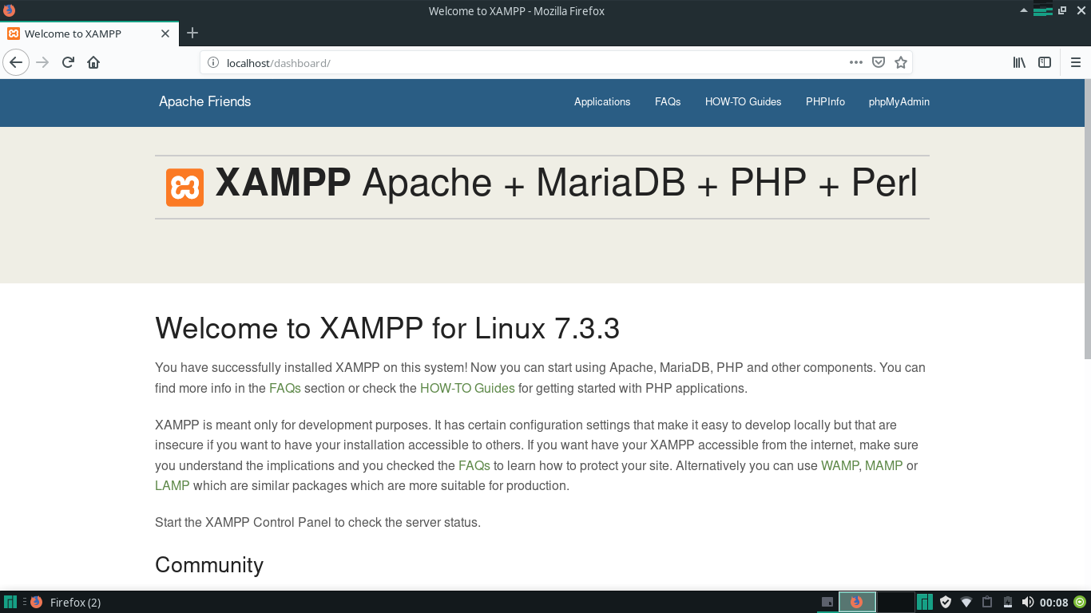Switch to the Firefox workspace in the pager
This screenshot has height=613, width=1091.
(857, 602)
